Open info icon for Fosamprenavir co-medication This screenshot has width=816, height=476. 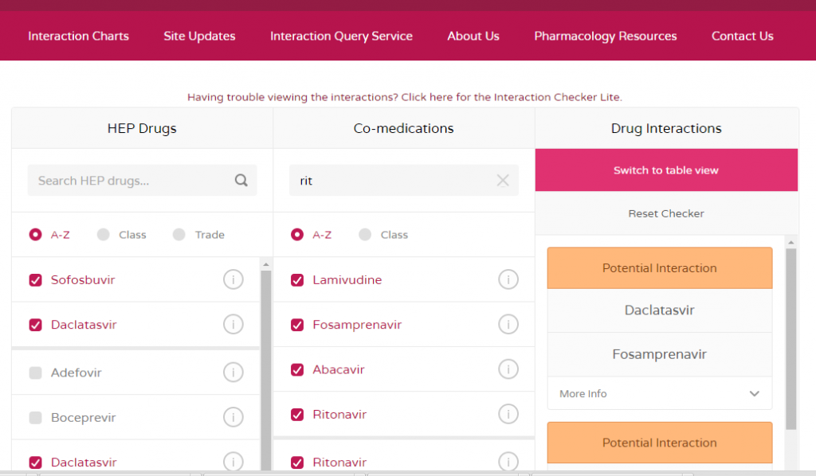pos(508,325)
